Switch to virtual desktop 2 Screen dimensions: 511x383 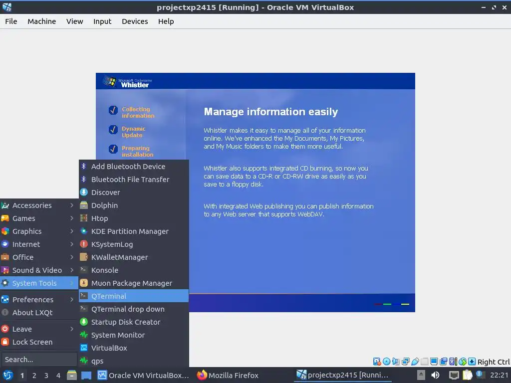34,376
